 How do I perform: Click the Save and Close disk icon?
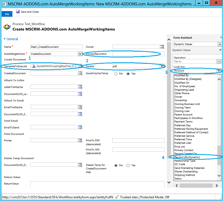(18, 12)
